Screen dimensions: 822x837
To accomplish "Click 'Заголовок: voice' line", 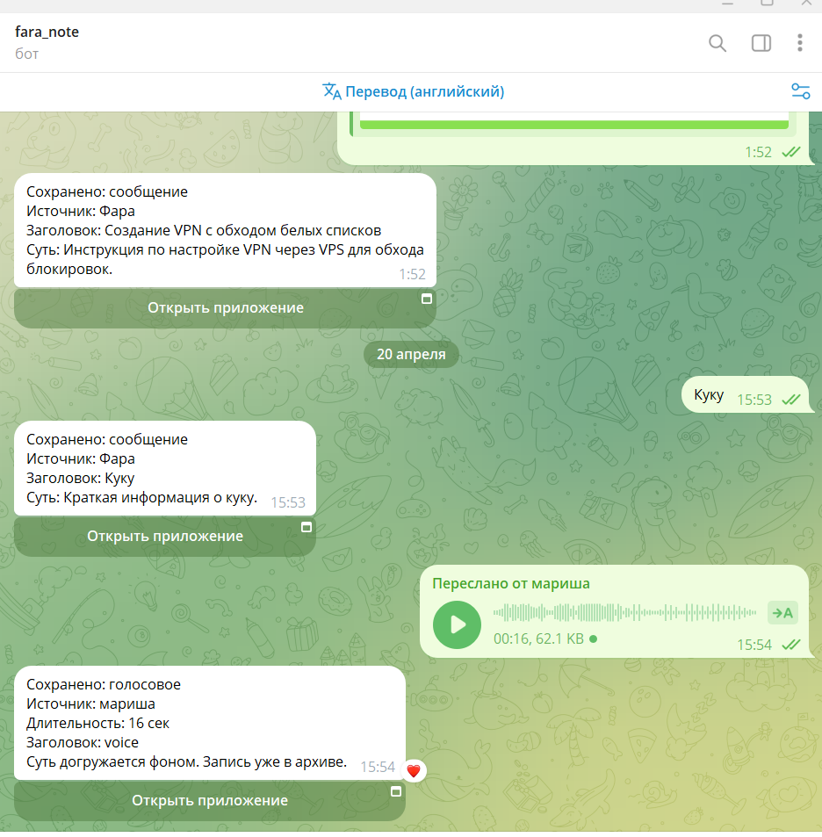I will [83, 742].
